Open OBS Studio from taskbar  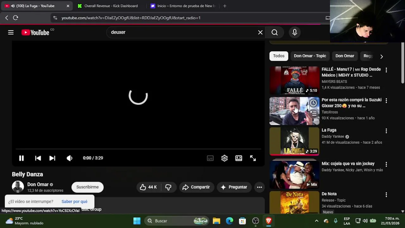coord(255,221)
